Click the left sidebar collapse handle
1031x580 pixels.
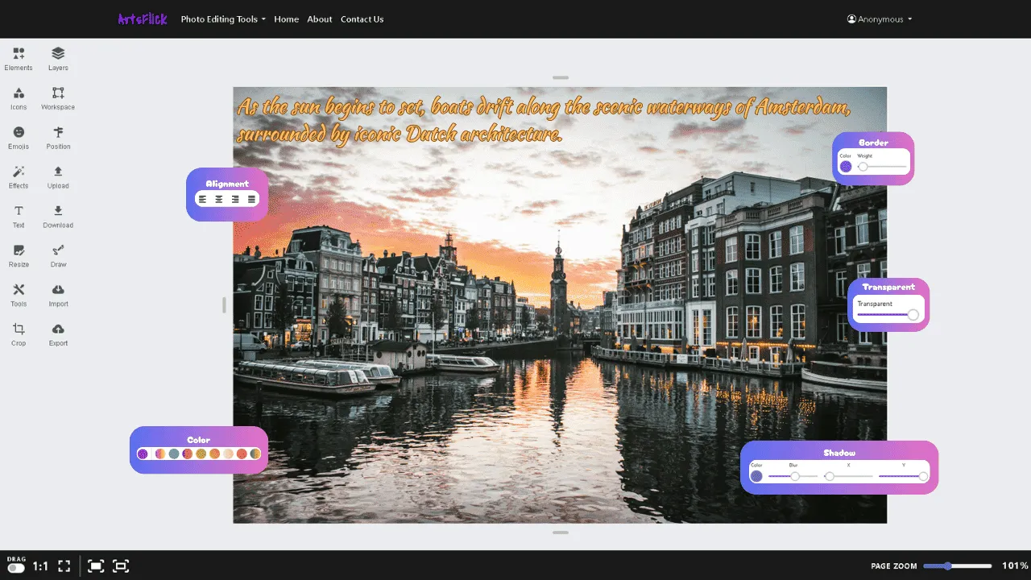tap(224, 304)
